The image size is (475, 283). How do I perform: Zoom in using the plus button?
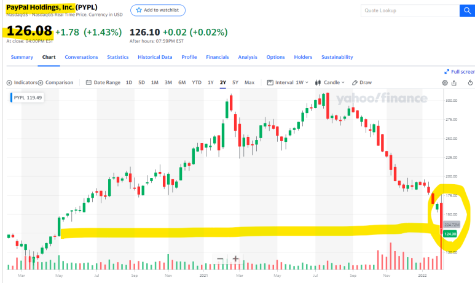pos(235,259)
